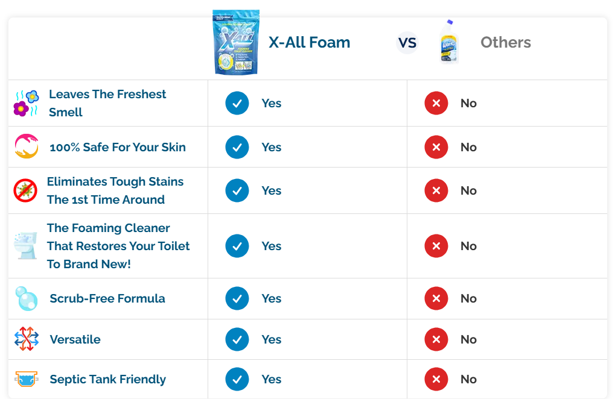Click the X-All Foam column heading
The height and width of the screenshot is (399, 615).
pos(309,42)
